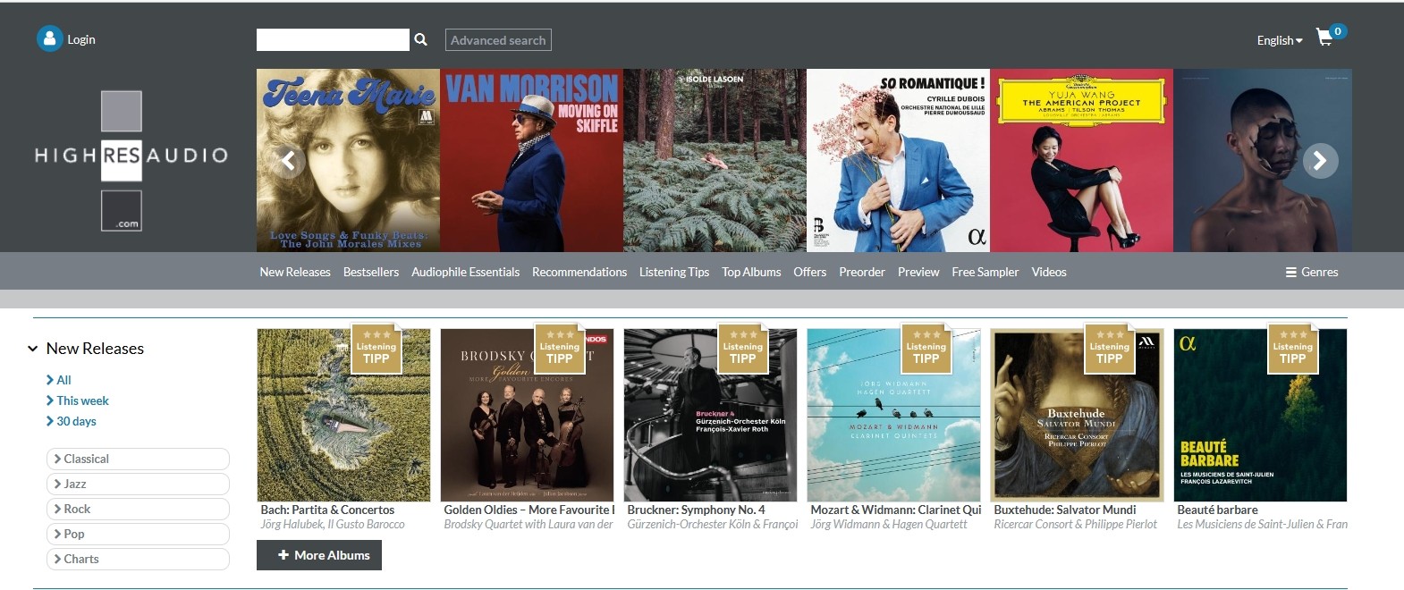This screenshot has height=590, width=1404.
Task: Click the More Albums button
Action: (319, 555)
